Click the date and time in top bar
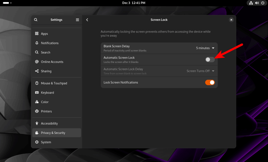 (134, 3)
